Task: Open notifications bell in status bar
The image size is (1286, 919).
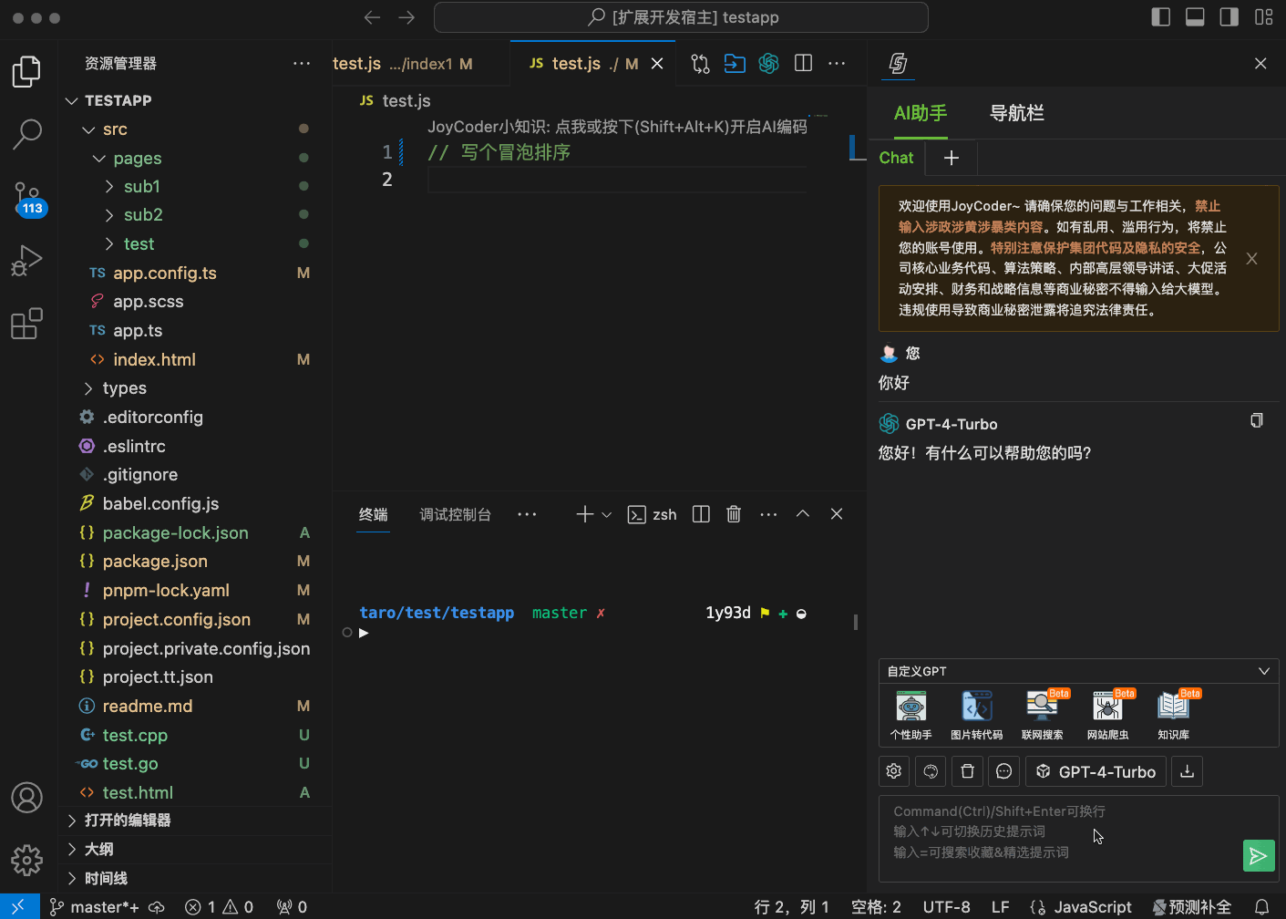Action: [1262, 907]
